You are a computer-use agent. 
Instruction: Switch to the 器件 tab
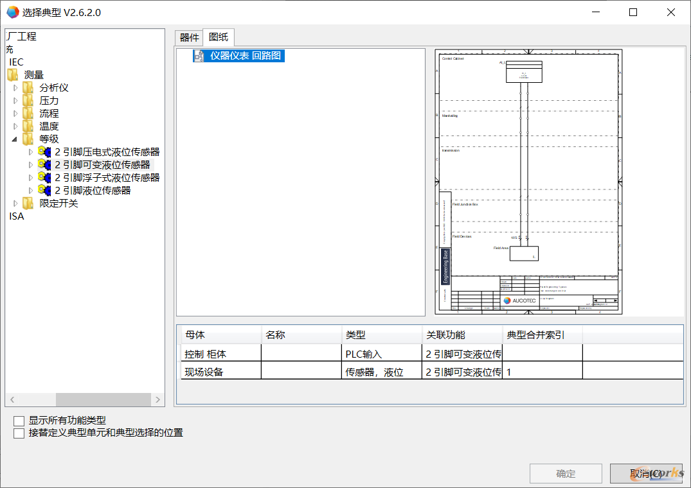[x=189, y=37]
